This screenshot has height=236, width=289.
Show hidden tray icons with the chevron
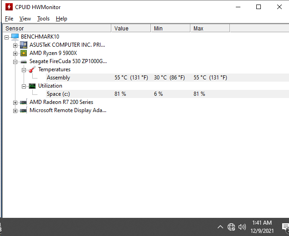tap(220, 227)
